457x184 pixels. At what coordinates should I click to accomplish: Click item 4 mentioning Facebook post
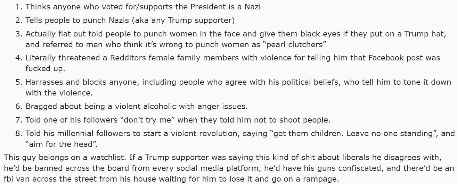tap(233, 63)
